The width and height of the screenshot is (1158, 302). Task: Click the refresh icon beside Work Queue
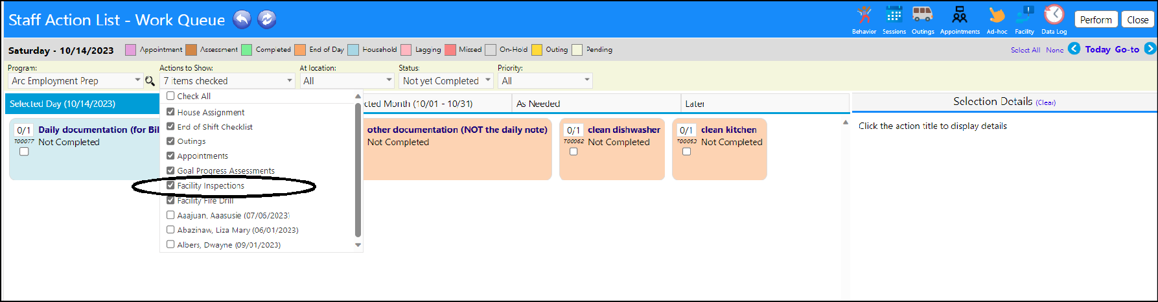(267, 19)
